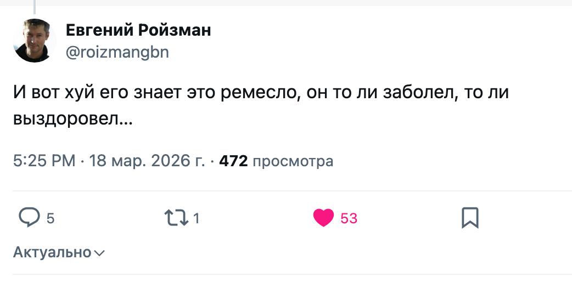
Task: Click the bold 472 view count
Action: [234, 161]
